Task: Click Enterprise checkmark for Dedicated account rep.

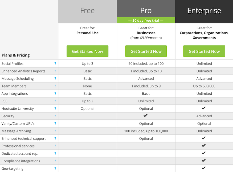Action: point(204,153)
